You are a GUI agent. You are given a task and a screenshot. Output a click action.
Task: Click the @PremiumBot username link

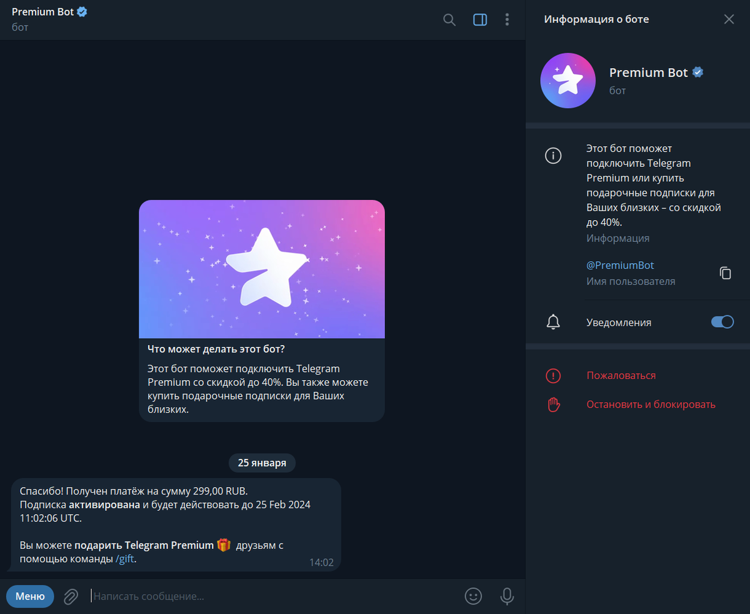620,265
